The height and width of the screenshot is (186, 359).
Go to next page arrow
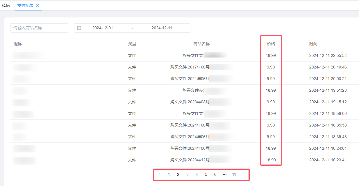pos(243,174)
